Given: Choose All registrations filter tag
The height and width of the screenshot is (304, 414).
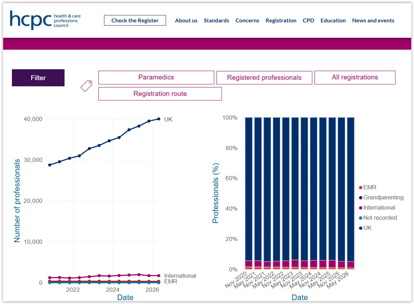Looking at the screenshot, I should [354, 77].
